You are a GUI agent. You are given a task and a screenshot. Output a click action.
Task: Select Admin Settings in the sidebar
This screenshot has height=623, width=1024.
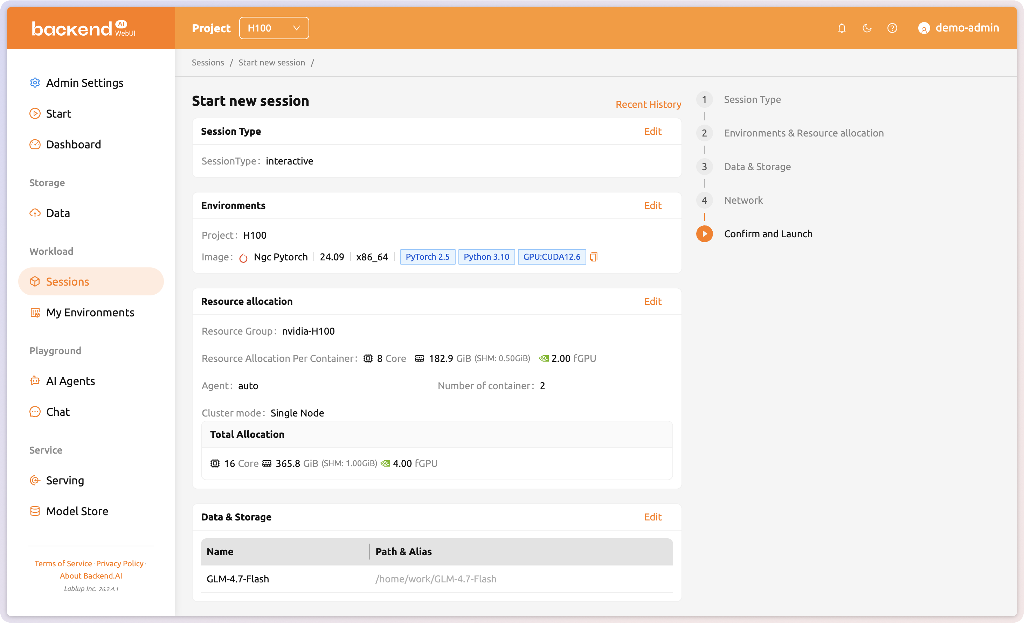pos(84,83)
